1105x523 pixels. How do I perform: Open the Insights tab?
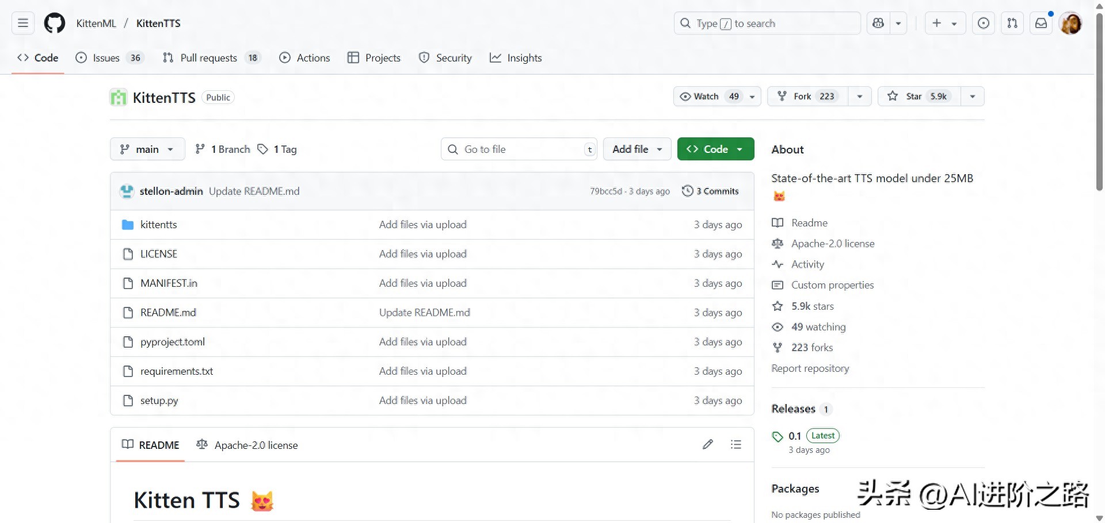pos(516,57)
